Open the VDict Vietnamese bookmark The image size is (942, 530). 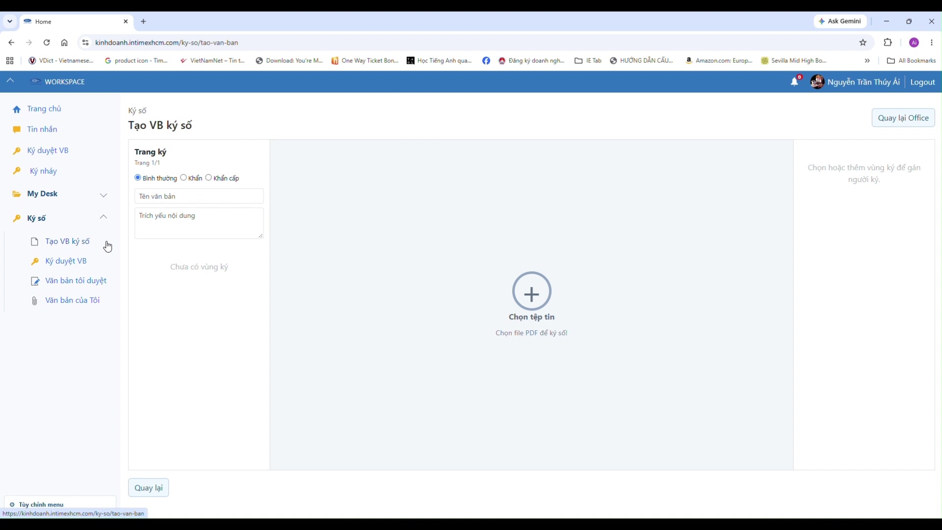(x=61, y=61)
